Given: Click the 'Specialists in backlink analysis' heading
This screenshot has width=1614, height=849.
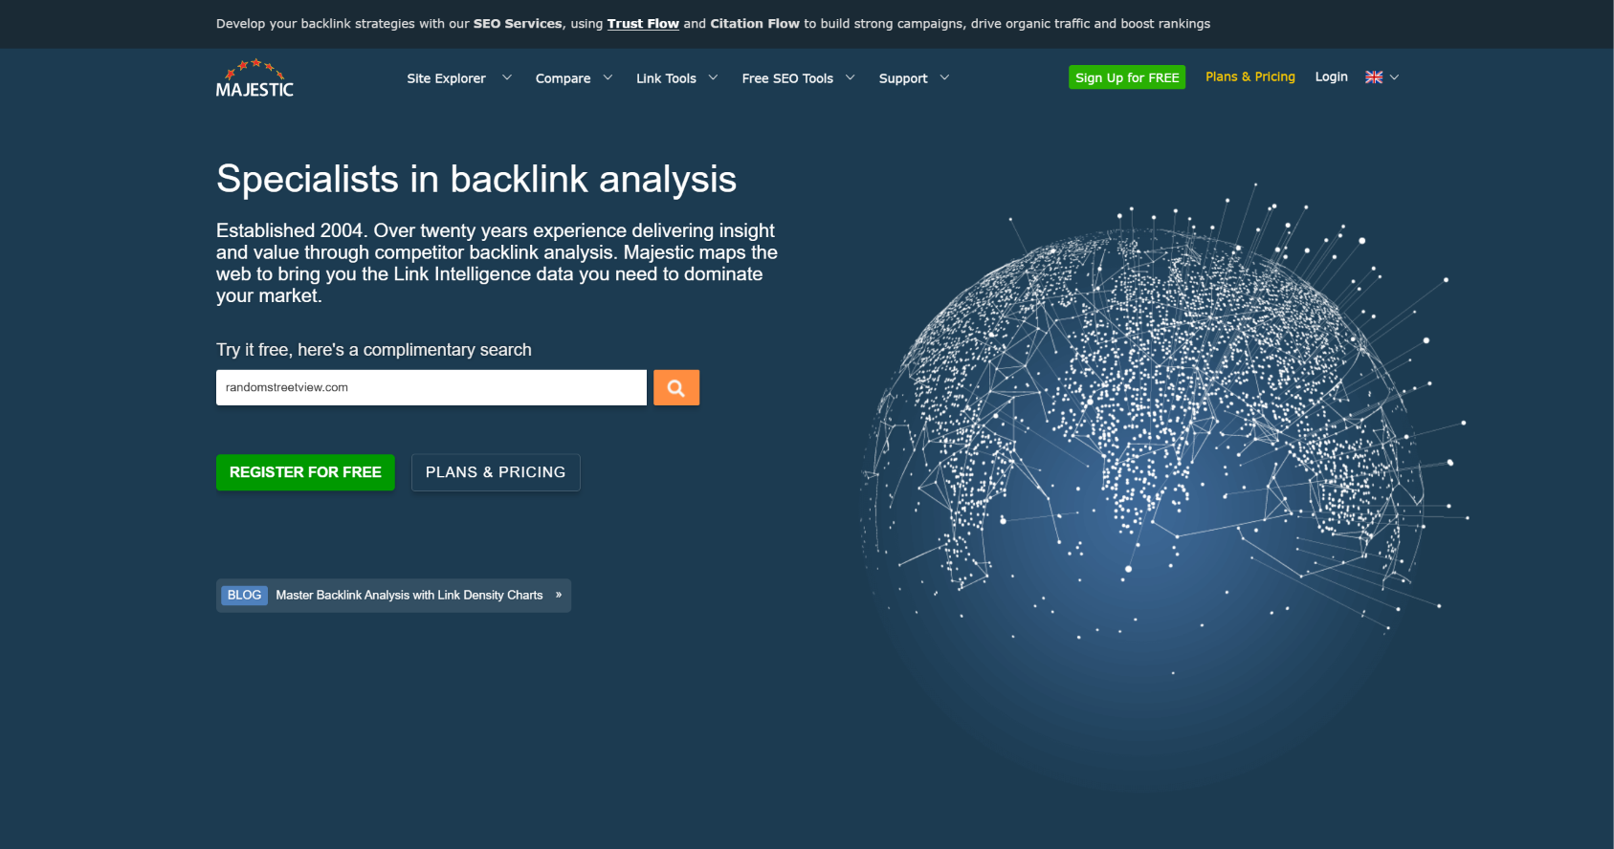Looking at the screenshot, I should coord(476,179).
